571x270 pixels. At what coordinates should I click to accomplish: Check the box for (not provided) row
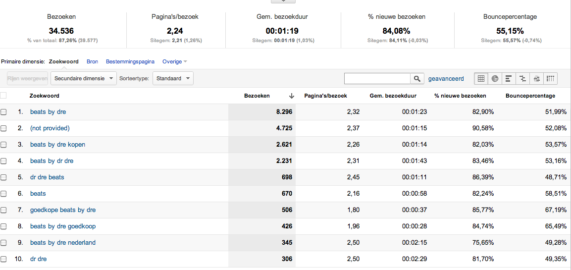point(3,128)
